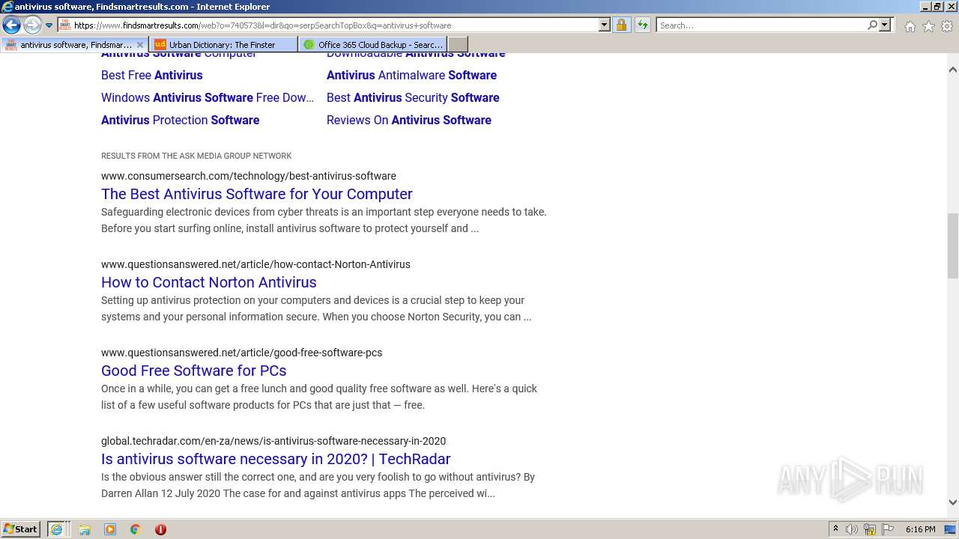Refresh the page with the green arrows

[x=642, y=25]
